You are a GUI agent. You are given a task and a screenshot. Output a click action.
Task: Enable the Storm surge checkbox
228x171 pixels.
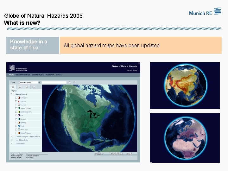tap(16, 130)
